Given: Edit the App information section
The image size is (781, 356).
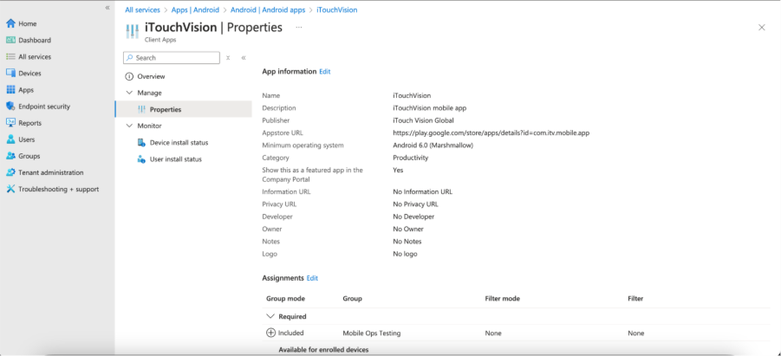Looking at the screenshot, I should (x=325, y=71).
